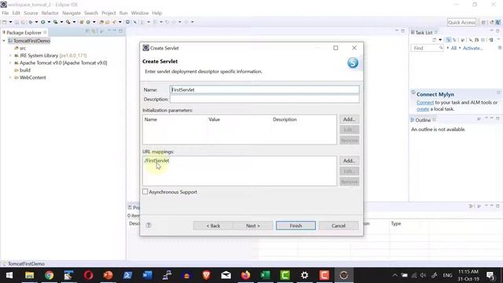Open the Run button dropdown arrow

[49, 22]
